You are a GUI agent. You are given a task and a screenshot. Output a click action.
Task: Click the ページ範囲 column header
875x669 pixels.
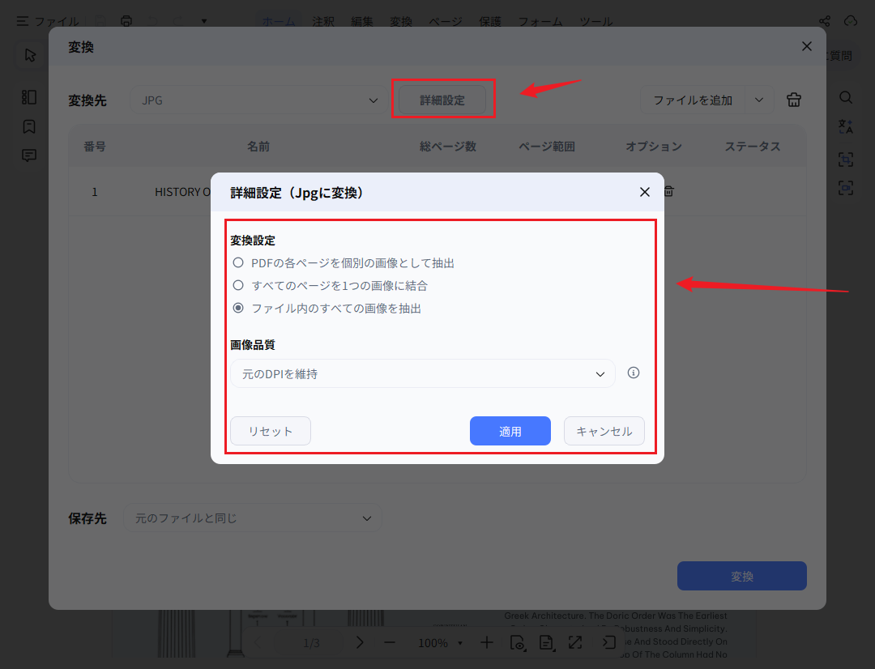click(546, 146)
